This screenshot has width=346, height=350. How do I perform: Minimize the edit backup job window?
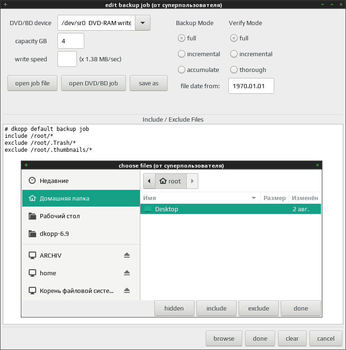[322, 5]
